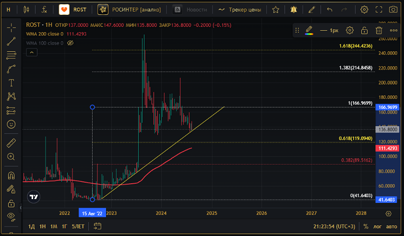Select the brush/path drawing tool
This screenshot has height=236, width=404.
click(x=11, y=69)
